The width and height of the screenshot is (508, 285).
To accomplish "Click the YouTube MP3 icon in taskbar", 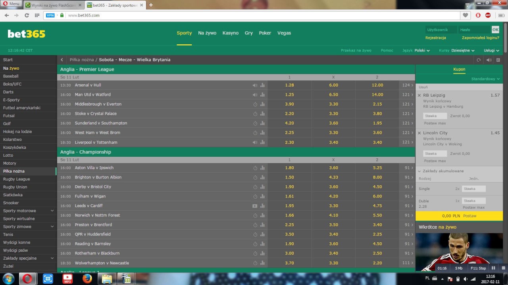I will (68, 279).
